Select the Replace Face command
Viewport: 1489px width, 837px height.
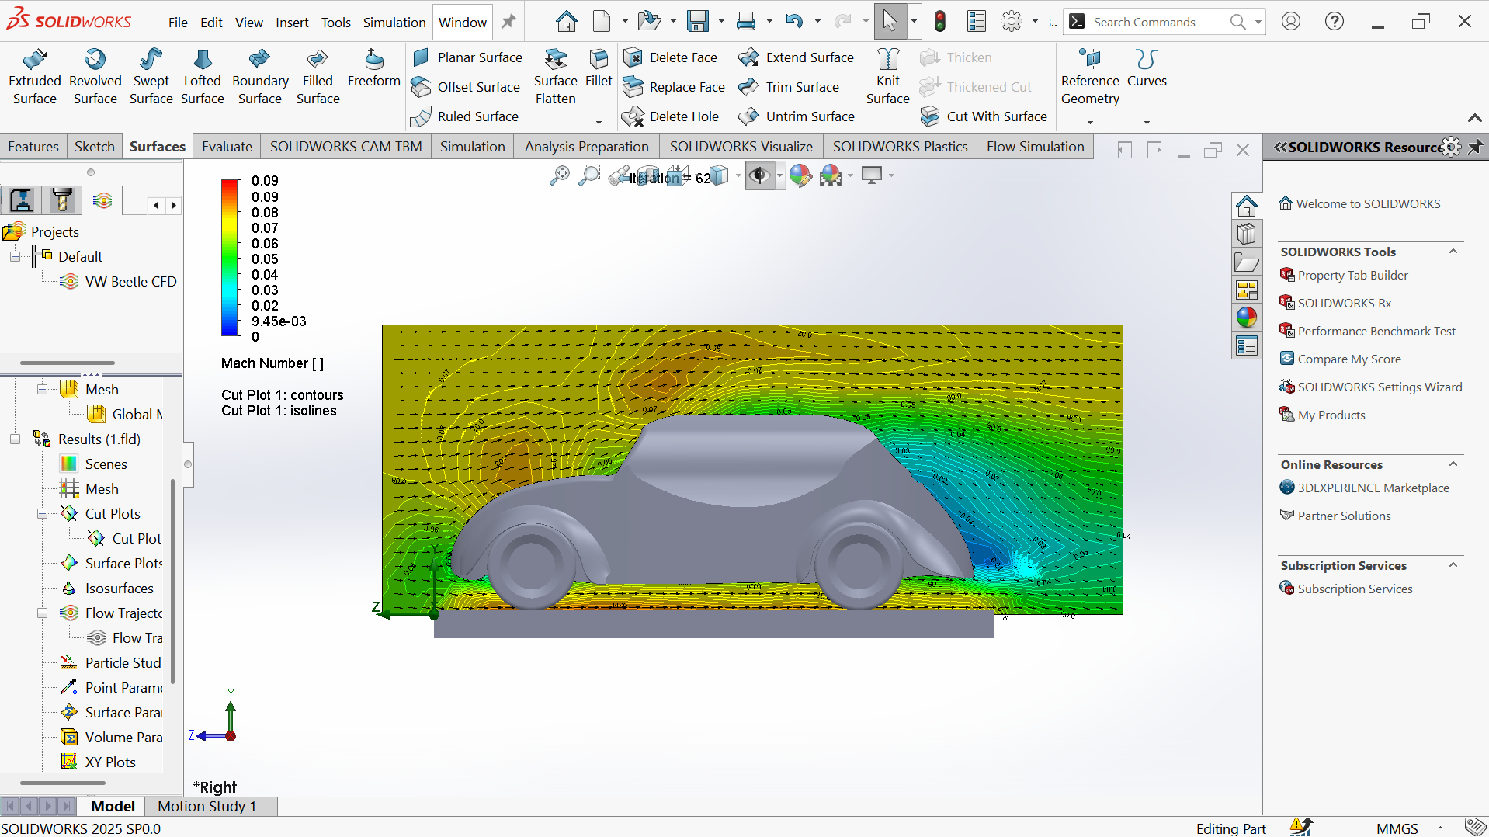[x=675, y=87]
